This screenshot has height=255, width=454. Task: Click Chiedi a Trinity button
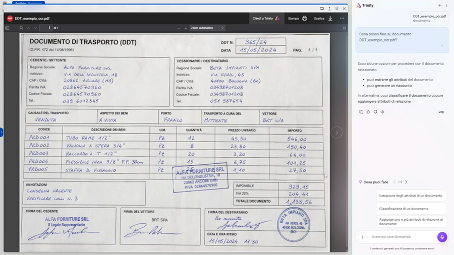266,19
